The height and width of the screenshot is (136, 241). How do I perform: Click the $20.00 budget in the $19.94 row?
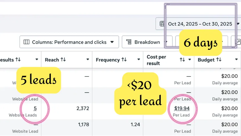229,108
